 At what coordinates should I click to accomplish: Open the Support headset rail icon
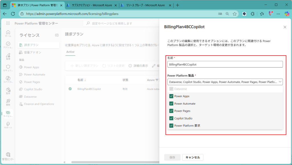point(8,125)
